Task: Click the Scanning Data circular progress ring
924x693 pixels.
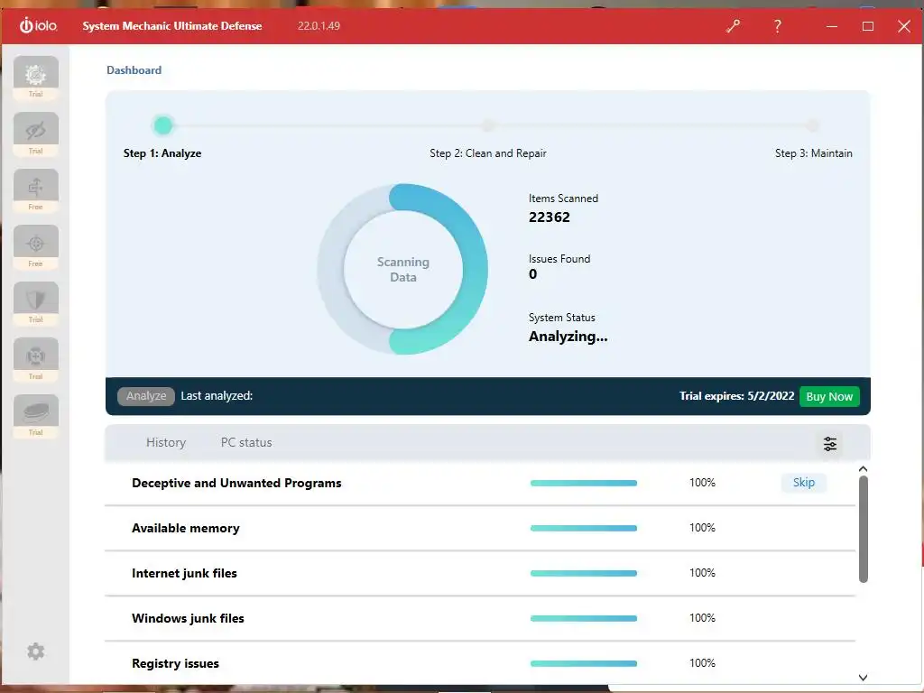Action: (x=403, y=269)
